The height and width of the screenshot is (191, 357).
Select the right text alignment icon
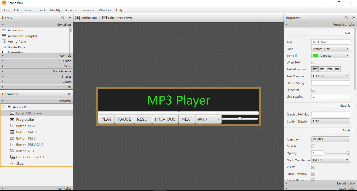pos(330,69)
